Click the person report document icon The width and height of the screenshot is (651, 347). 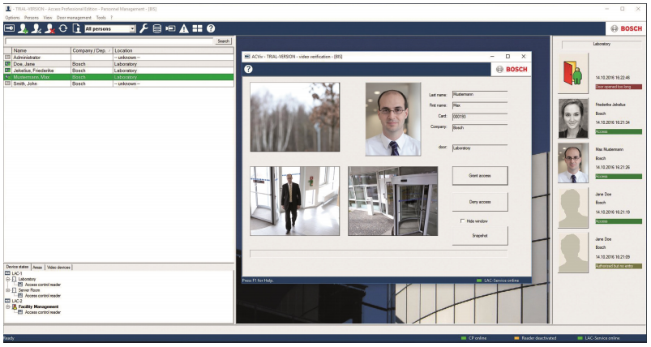76,28
